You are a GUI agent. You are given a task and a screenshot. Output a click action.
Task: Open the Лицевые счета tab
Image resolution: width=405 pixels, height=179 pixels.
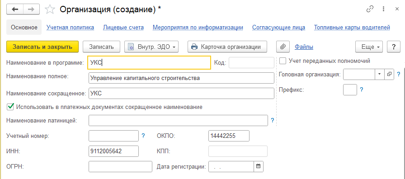coord(123,27)
